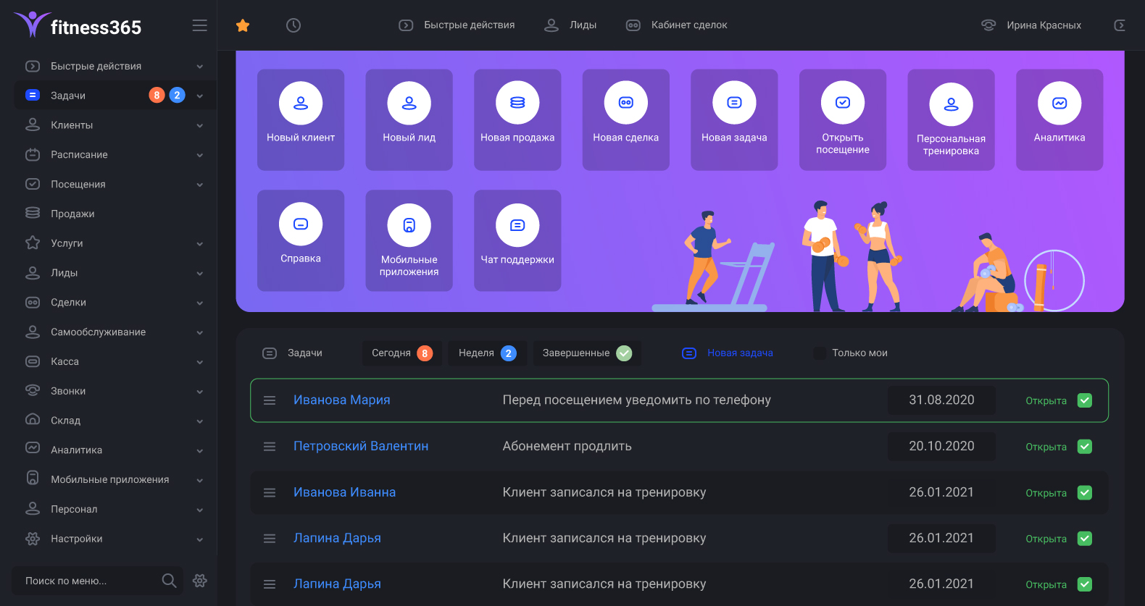This screenshot has width=1145, height=606.
Task: Click the 20.10.2020 date field
Action: click(941, 447)
